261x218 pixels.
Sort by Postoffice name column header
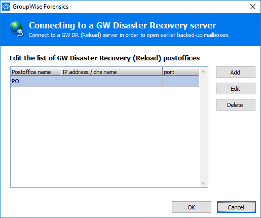point(35,71)
